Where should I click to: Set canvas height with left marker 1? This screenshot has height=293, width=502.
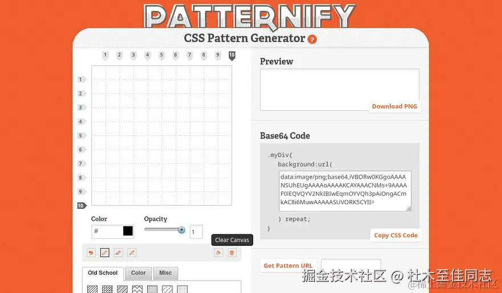click(82, 80)
